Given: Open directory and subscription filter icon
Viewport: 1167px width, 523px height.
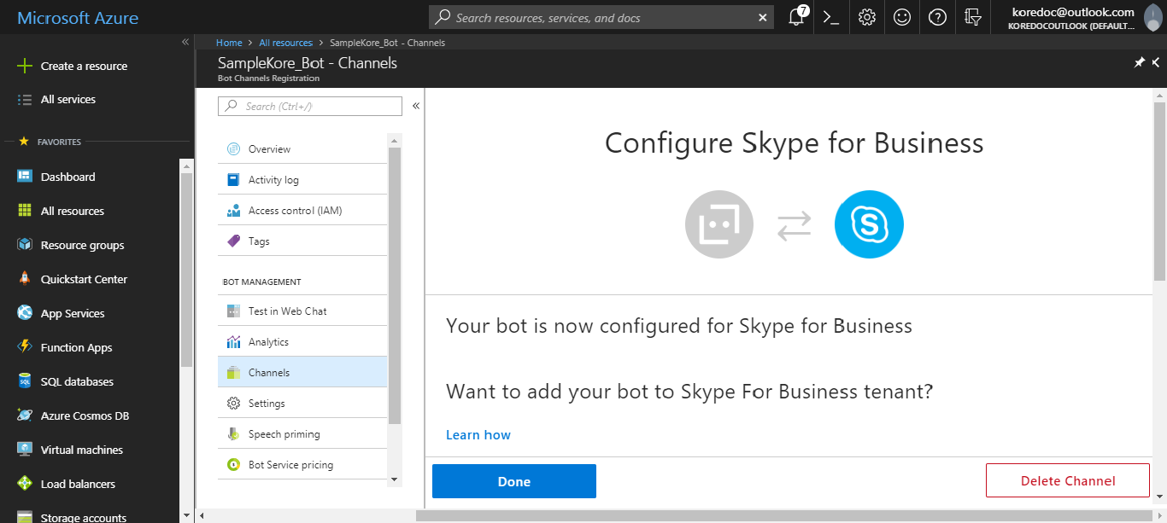Looking at the screenshot, I should [972, 17].
